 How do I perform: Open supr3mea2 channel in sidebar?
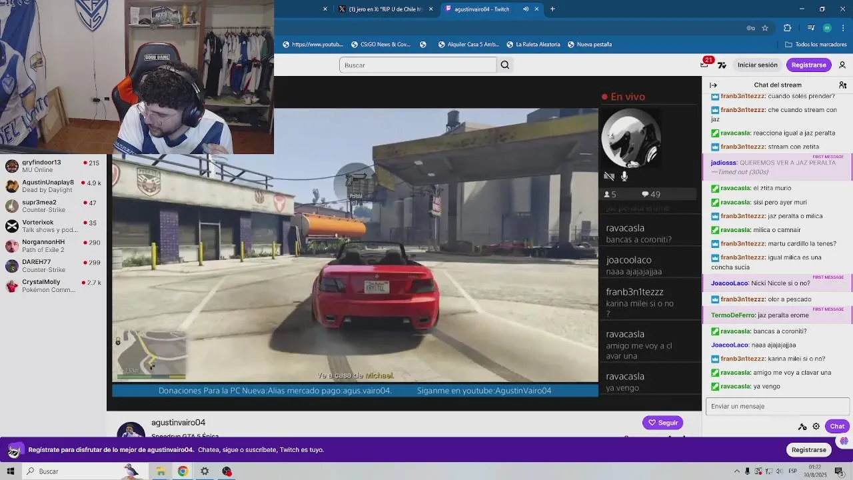[53, 206]
